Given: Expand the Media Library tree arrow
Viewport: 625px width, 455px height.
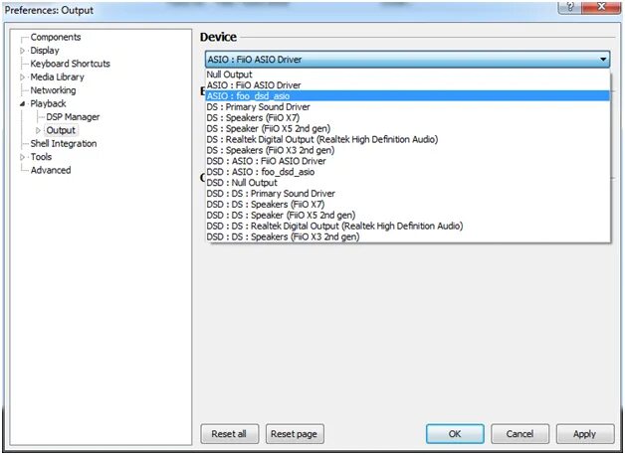Looking at the screenshot, I should pyautogui.click(x=22, y=77).
